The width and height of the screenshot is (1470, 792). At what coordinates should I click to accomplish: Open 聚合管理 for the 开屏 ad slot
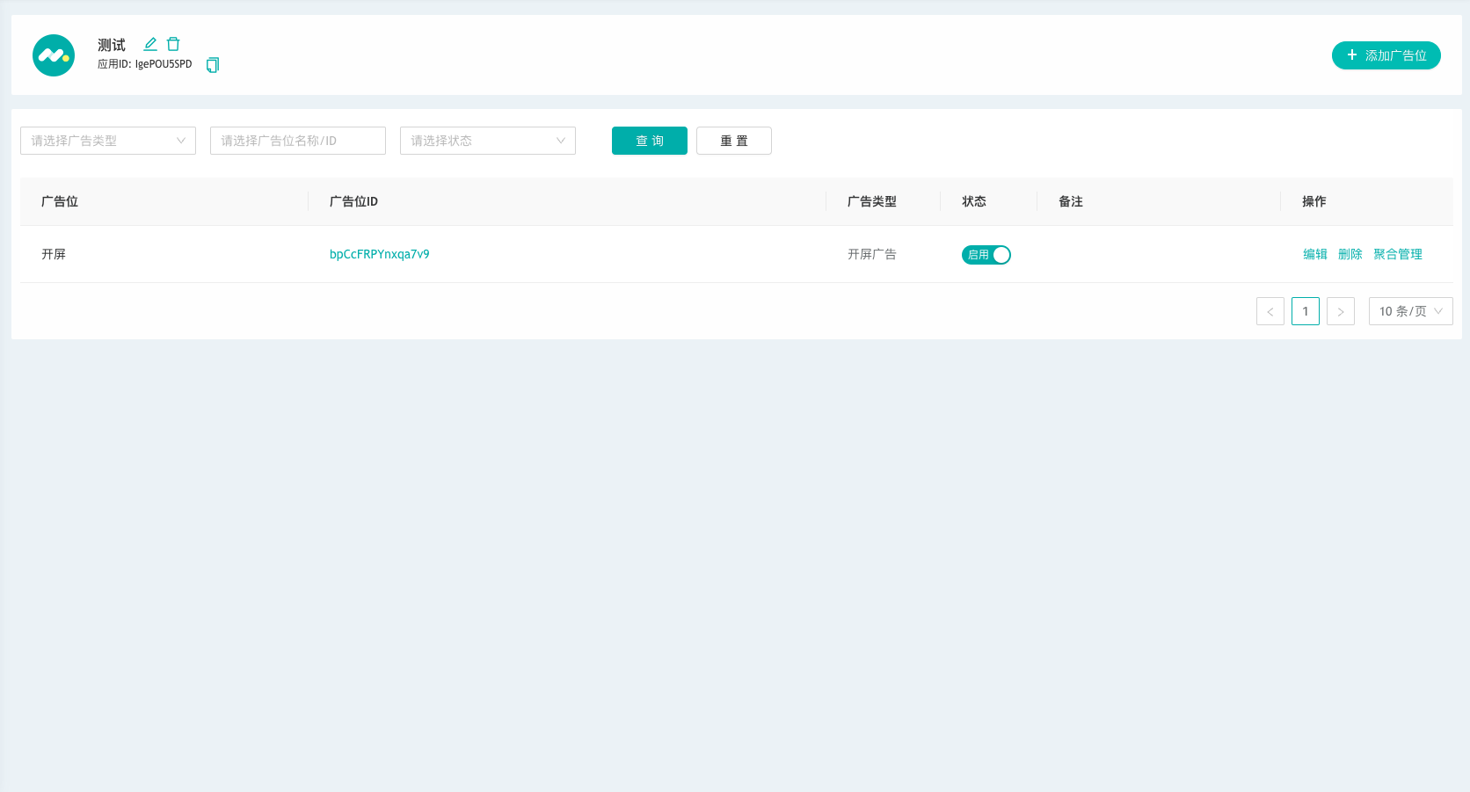pyautogui.click(x=1397, y=254)
